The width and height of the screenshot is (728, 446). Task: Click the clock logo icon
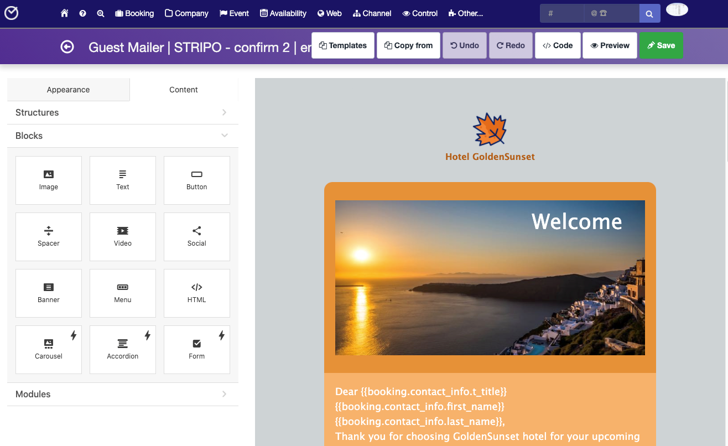(x=11, y=13)
